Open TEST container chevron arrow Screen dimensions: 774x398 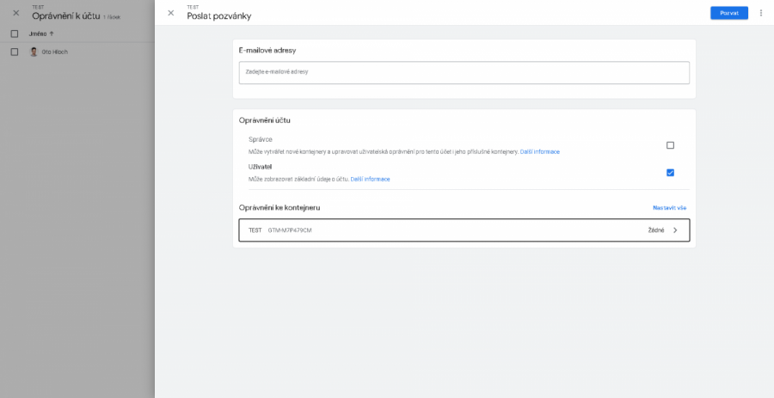coord(675,230)
